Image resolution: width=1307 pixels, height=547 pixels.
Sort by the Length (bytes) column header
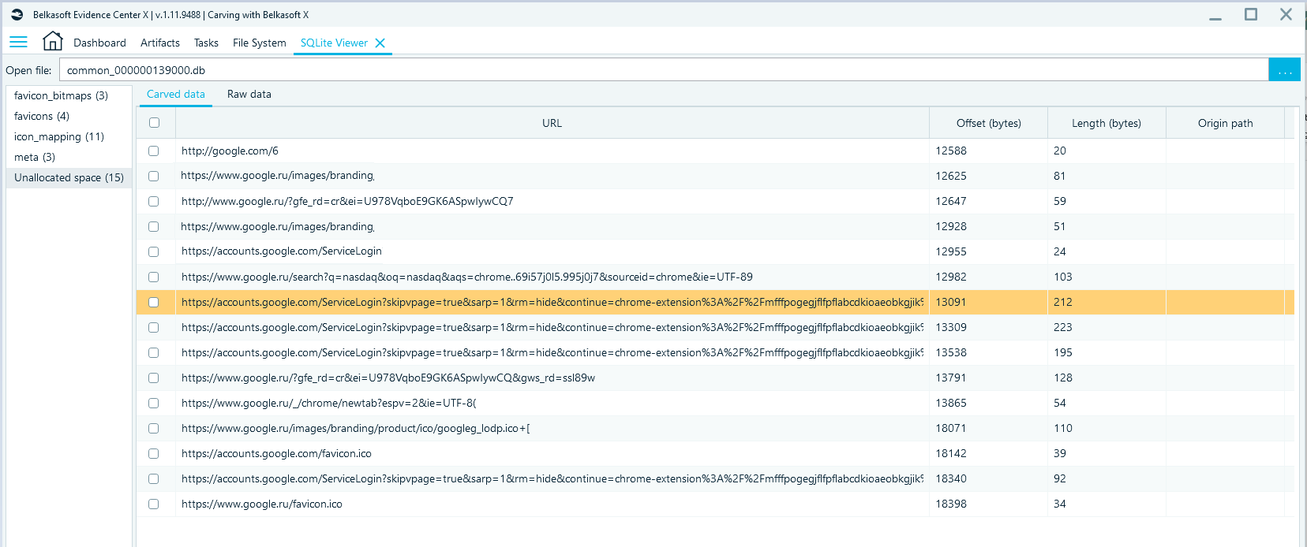[x=1107, y=123]
